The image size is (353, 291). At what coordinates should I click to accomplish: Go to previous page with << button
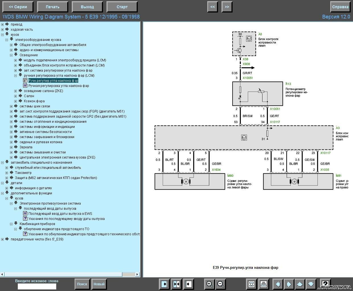pos(213,7)
